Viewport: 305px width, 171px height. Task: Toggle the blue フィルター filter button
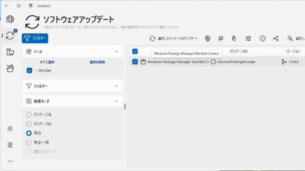[35, 38]
